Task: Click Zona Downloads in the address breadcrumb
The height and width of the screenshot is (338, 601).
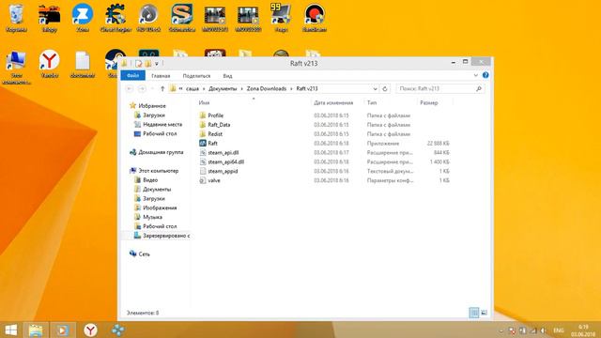Action: [267, 88]
